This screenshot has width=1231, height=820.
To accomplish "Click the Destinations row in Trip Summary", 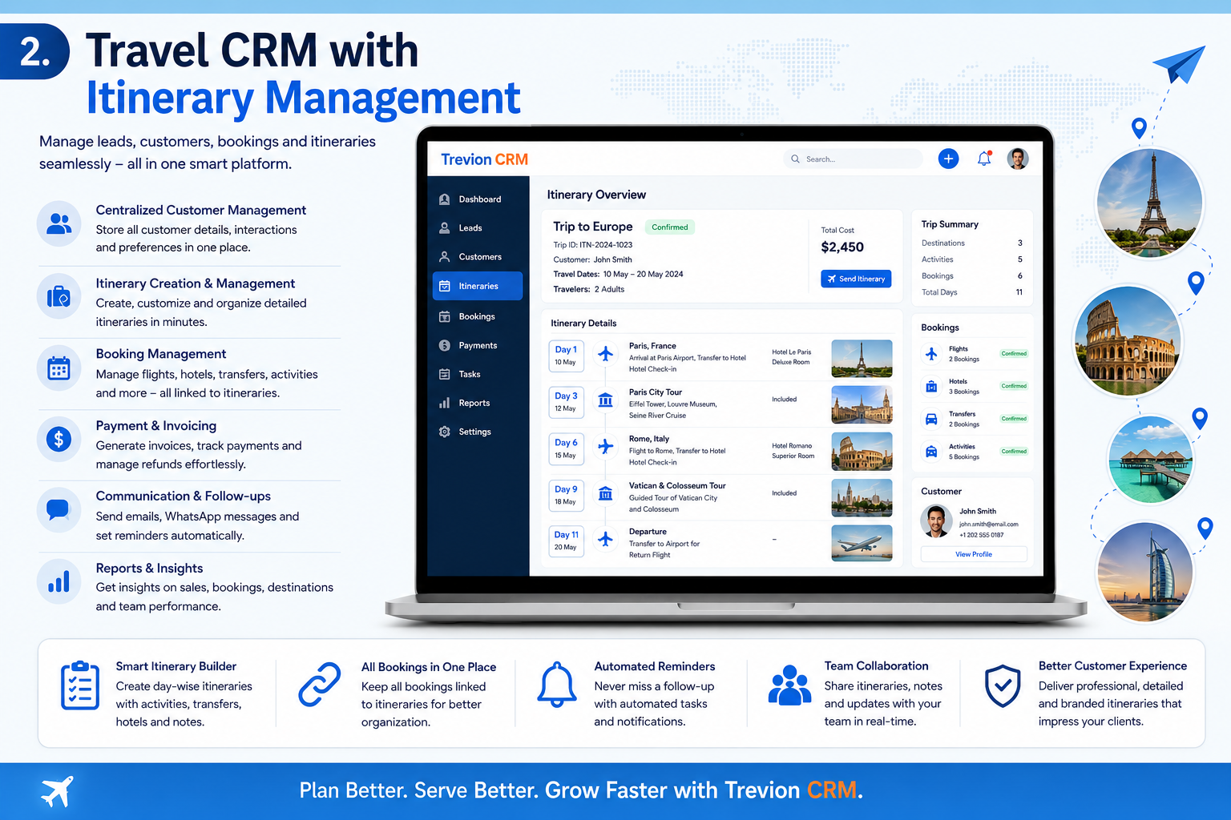I will (x=972, y=243).
